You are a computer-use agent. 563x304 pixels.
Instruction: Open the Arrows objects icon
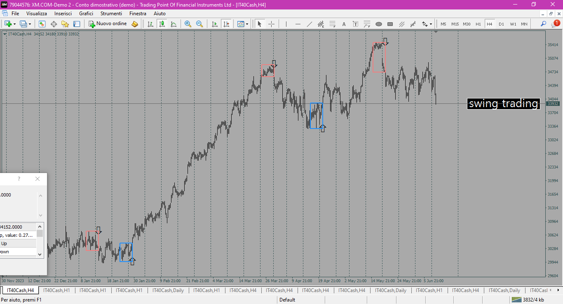click(x=425, y=24)
